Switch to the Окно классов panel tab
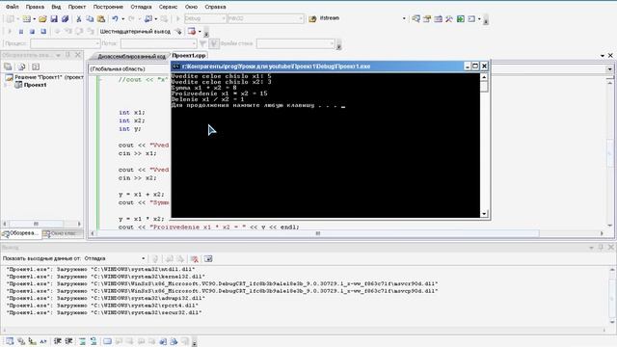 coord(63,233)
